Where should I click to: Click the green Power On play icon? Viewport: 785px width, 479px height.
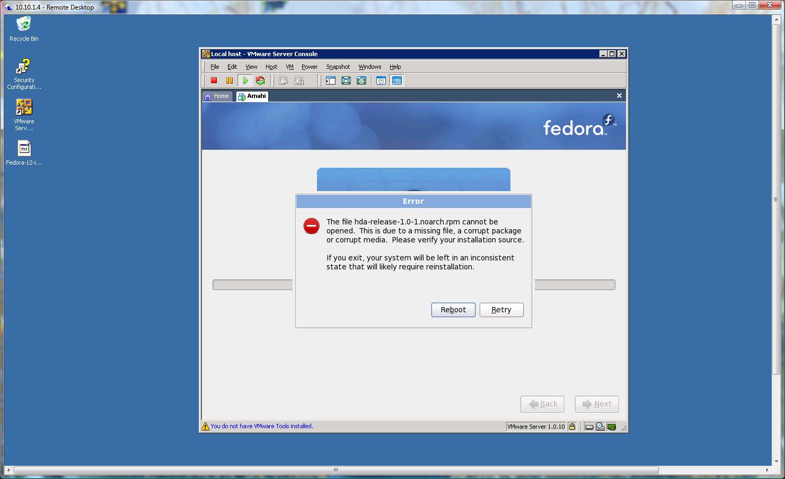[245, 80]
